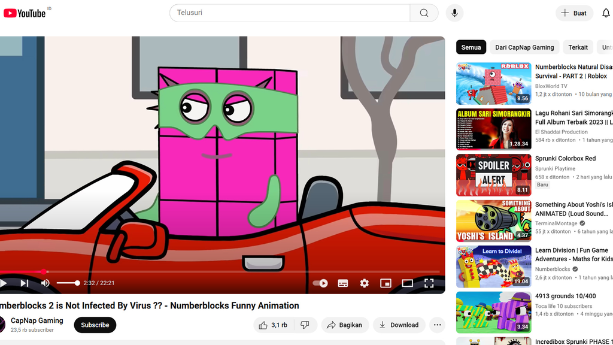Open Lagu Rohani Sari Simorangkir title
This screenshot has width=613, height=345.
574,117
